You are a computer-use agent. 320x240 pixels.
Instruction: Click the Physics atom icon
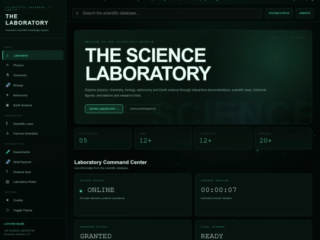(7, 65)
